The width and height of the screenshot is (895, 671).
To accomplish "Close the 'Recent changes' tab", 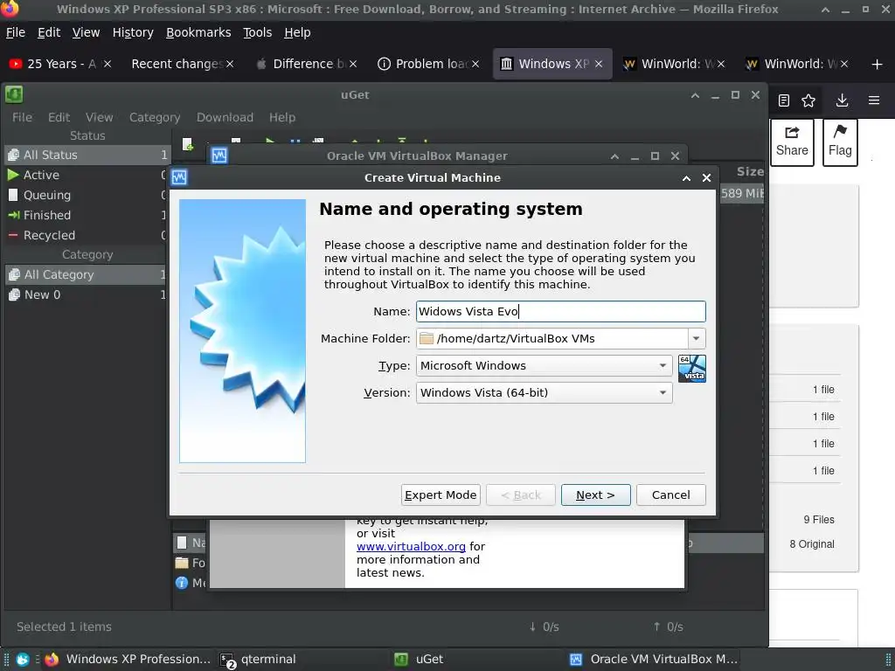I will point(230,64).
